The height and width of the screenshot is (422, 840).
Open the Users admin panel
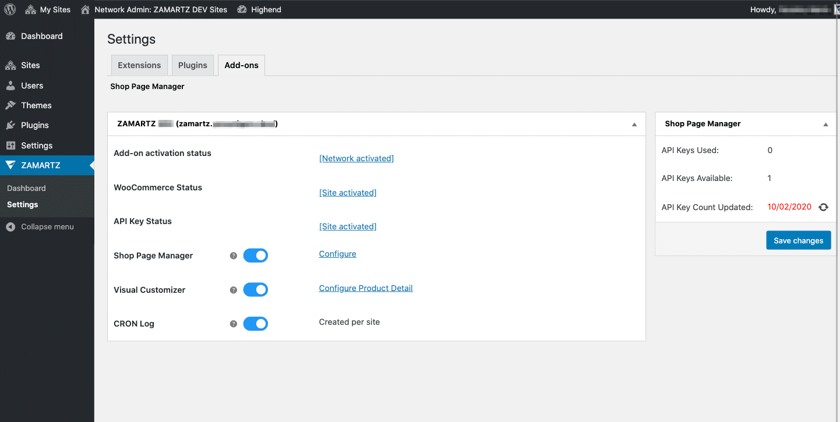click(33, 85)
